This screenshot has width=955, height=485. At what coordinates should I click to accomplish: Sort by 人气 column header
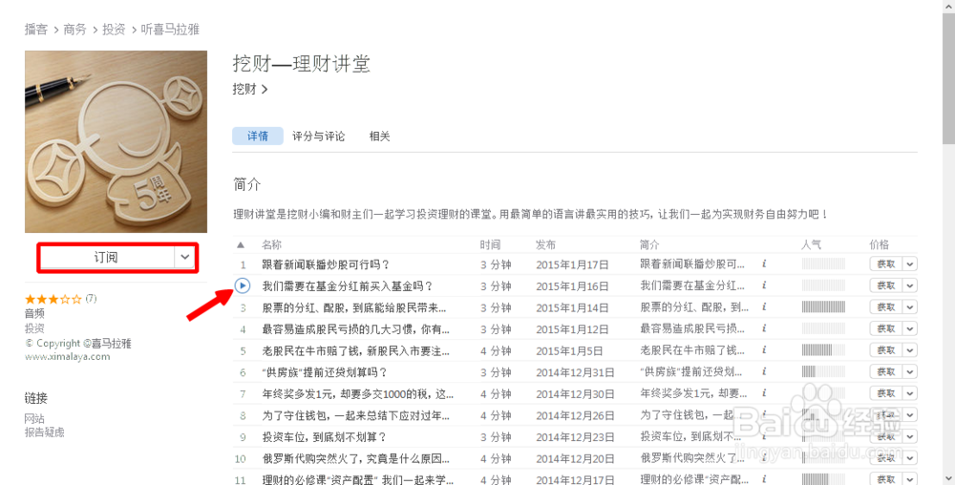(x=811, y=244)
